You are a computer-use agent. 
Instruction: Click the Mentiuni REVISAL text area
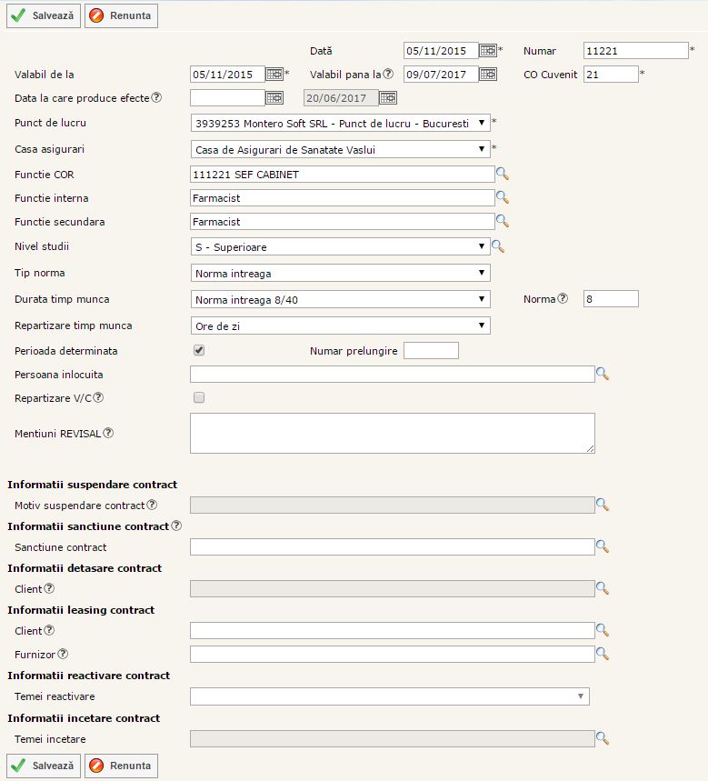pos(392,433)
